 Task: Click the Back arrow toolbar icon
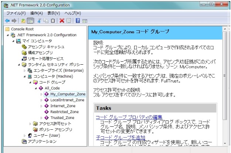[x=7, y=21]
